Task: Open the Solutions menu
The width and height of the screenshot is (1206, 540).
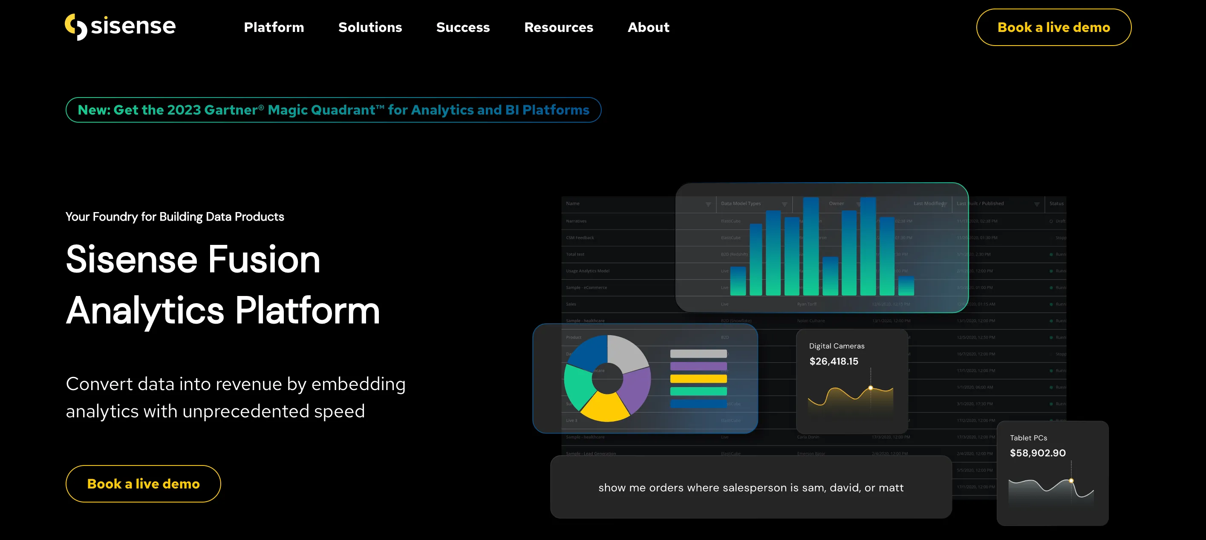Action: point(370,27)
